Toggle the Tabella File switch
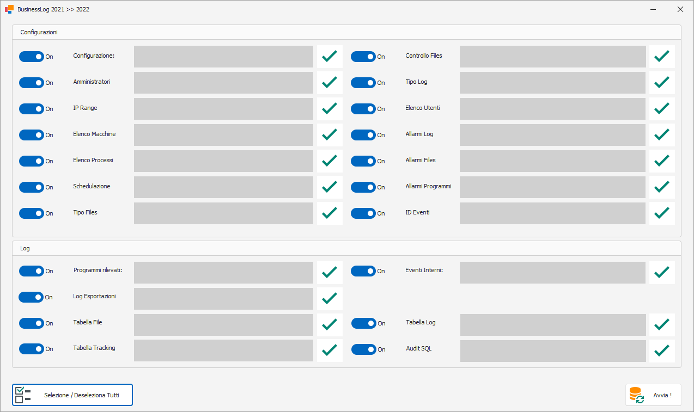Screen dimensions: 694x412 pos(32,323)
